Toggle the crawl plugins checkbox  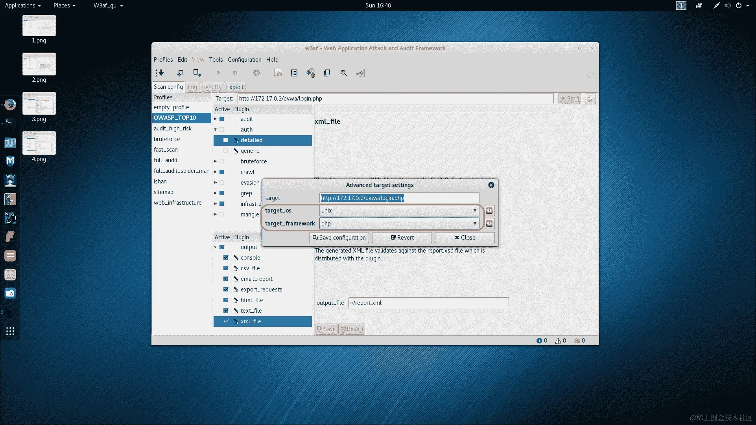(221, 172)
